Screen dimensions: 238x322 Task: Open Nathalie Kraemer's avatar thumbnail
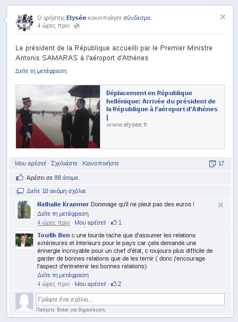(24, 210)
